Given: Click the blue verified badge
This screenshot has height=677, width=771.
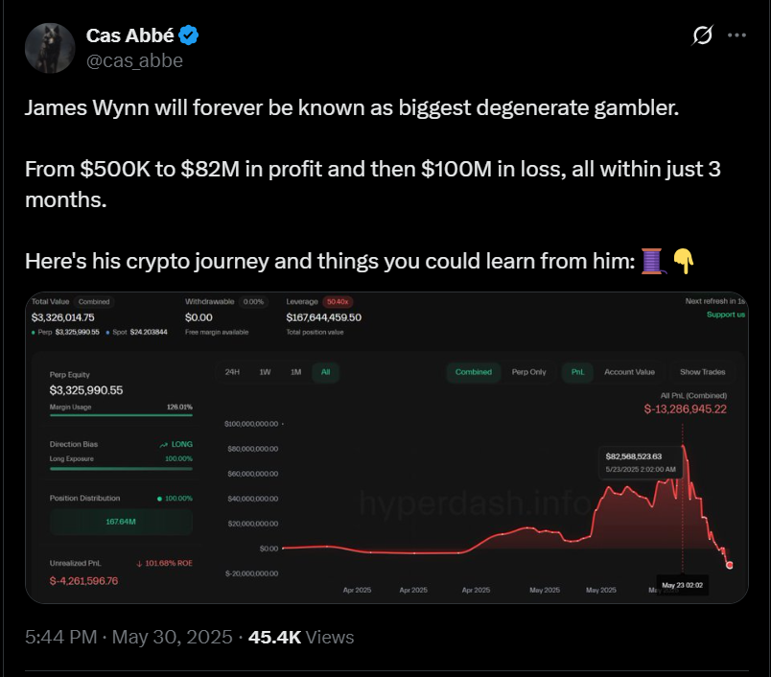Looking at the screenshot, I should (188, 35).
